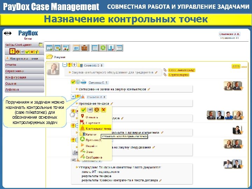252x189 pixels.
Task: Click the ООО "Инвест Трейд" tag
Action: tap(182, 70)
